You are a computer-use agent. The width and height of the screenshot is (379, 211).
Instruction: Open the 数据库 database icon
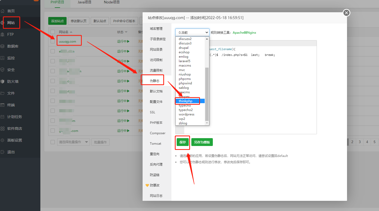pyautogui.click(x=3, y=46)
